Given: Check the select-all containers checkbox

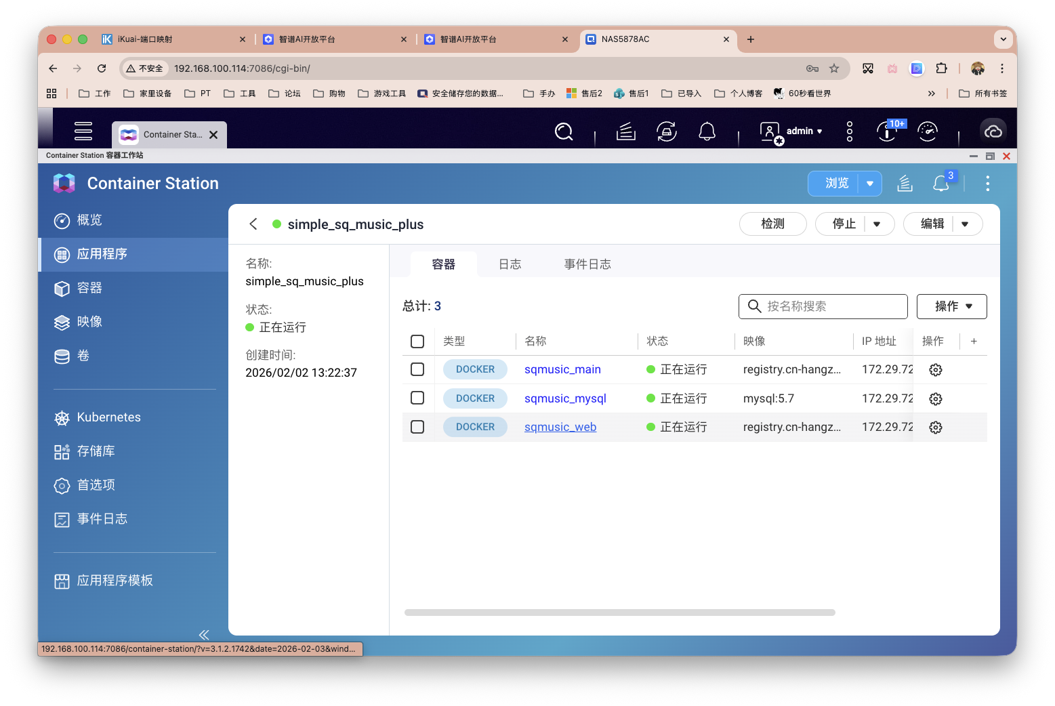Looking at the screenshot, I should (417, 341).
